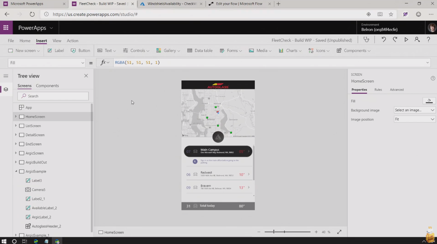Screen dimensions: 437x244
Task: Open the screen help icon in properties
Action: [433, 78]
